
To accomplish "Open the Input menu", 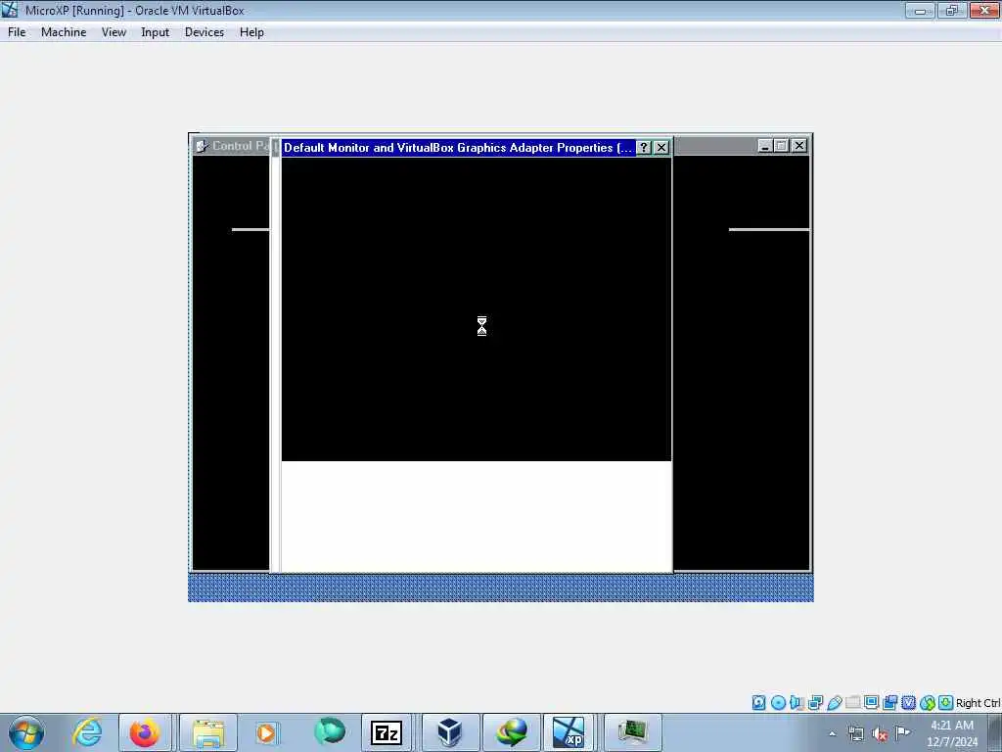I will click(x=156, y=32).
